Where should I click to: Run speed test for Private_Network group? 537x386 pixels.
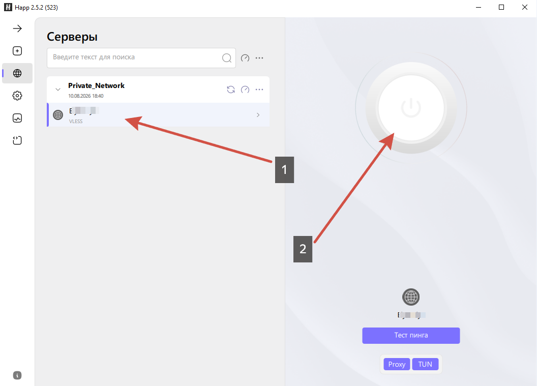[245, 90]
